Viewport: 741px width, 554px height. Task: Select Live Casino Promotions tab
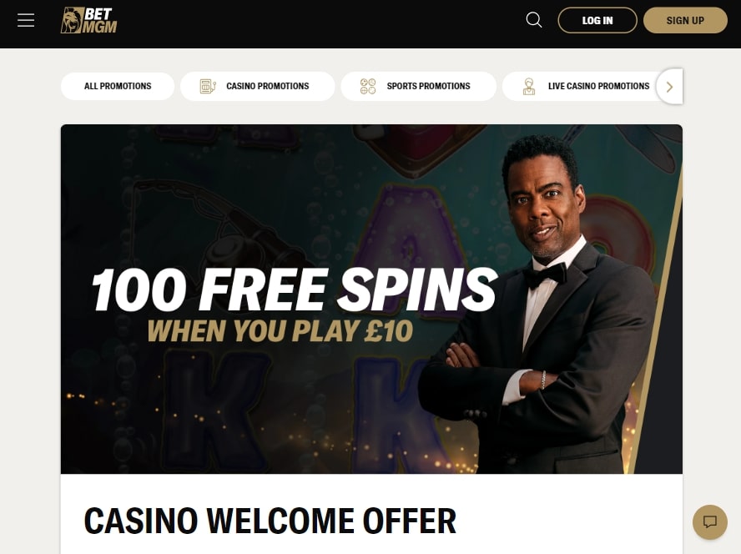click(586, 86)
